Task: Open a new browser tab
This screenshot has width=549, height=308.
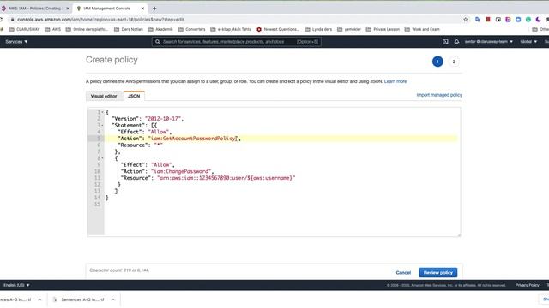Action: pyautogui.click(x=154, y=9)
